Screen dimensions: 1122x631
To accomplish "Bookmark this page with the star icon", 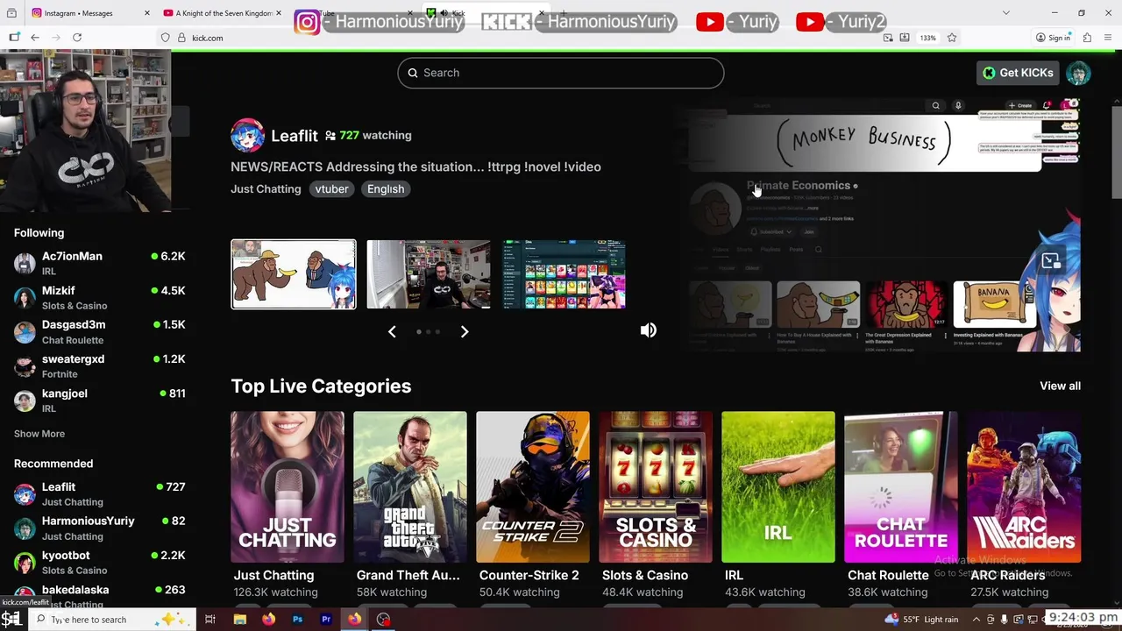I will point(951,38).
